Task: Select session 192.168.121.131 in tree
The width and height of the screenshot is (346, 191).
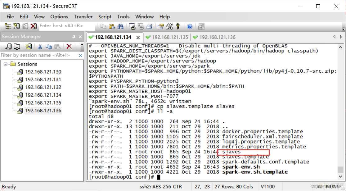Action: 43,80
